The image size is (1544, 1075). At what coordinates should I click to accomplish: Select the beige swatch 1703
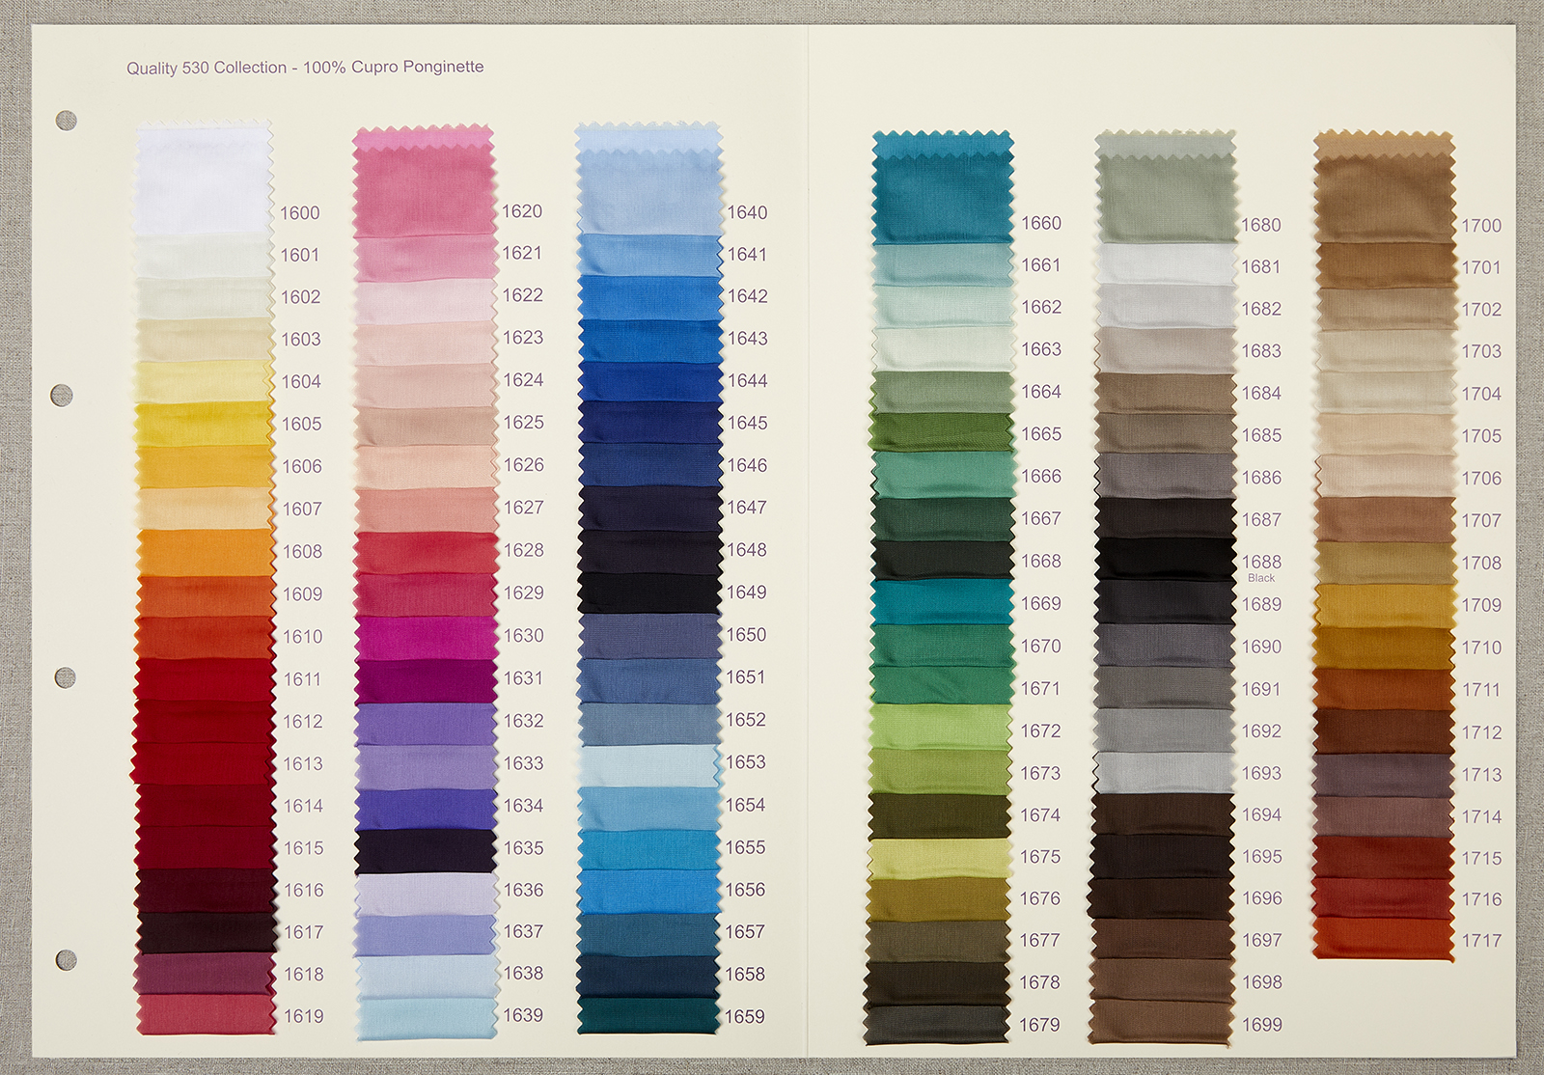click(x=1386, y=351)
